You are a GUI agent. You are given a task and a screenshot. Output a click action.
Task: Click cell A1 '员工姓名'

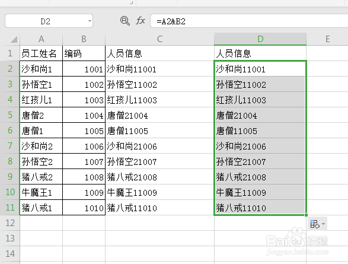pos(41,53)
